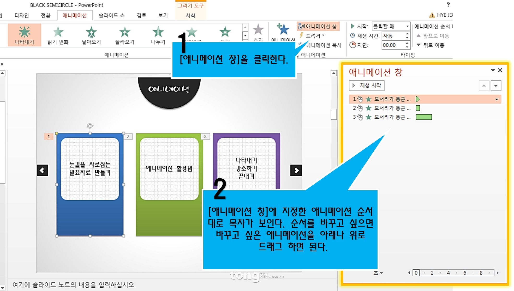Screen dimensions: 514x291
Task: Select the 애니메이션 (Animations) ribbon tab
Action: [x=75, y=15]
